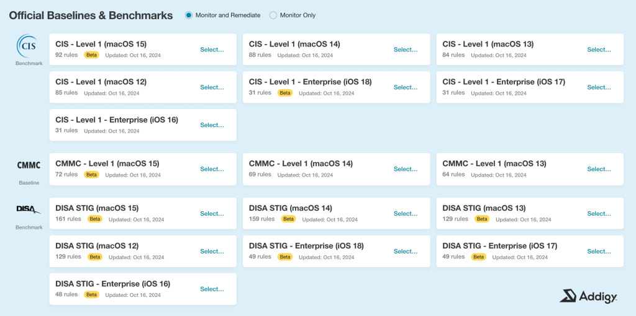636x316 pixels.
Task: Click the DISA Benchmark logo icon
Action: click(x=29, y=210)
